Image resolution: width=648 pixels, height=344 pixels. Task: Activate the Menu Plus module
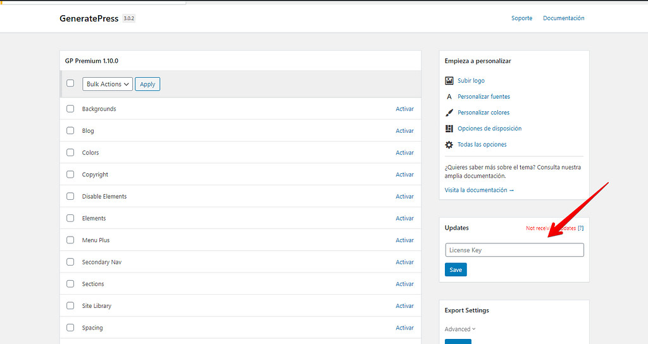point(404,240)
